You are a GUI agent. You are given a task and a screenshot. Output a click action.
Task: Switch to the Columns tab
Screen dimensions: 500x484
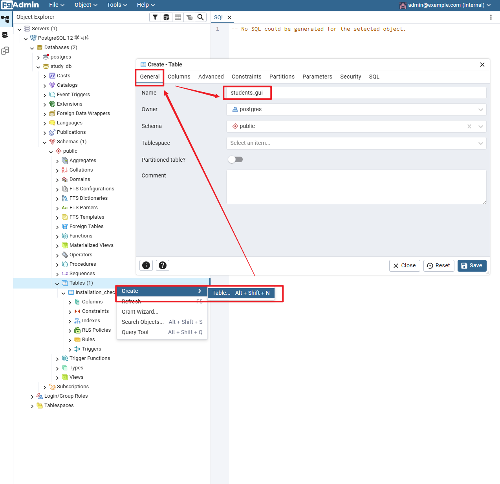179,77
